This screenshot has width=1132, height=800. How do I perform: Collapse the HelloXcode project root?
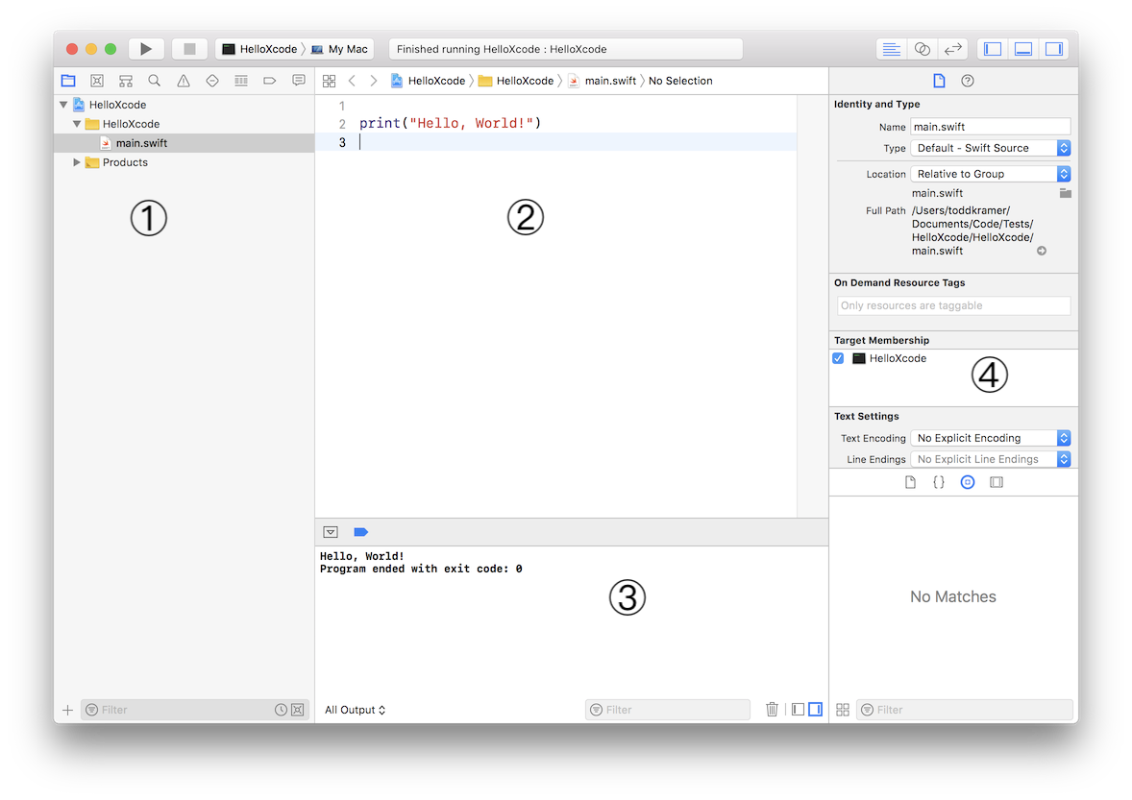63,105
